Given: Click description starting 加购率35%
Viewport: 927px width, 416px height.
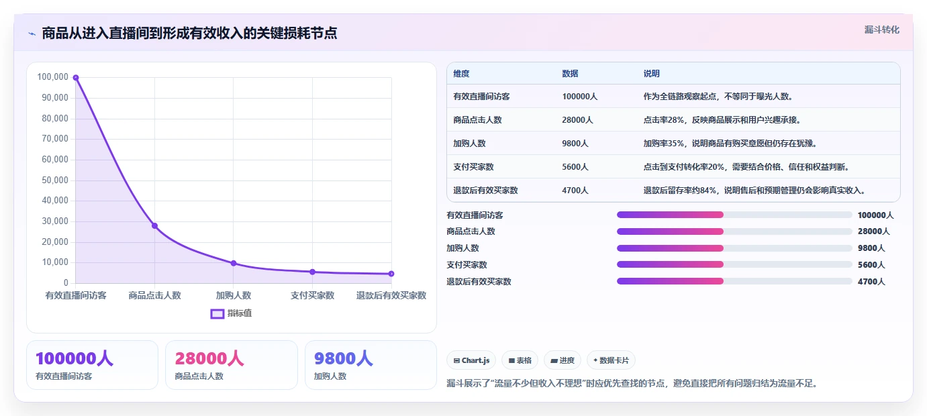Looking at the screenshot, I should 730,144.
